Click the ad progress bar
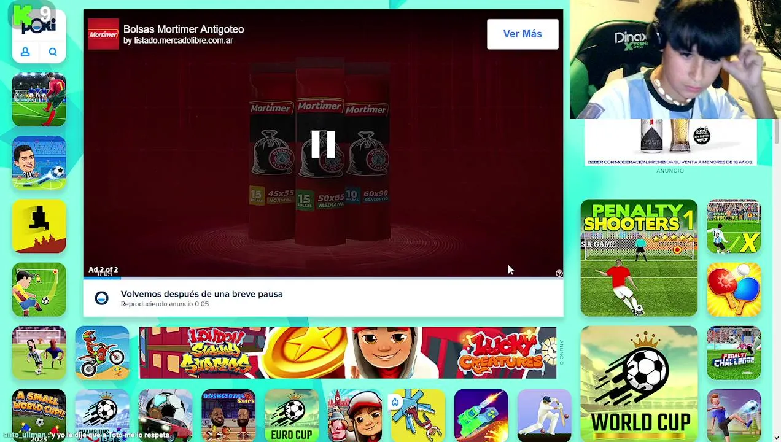781x442 pixels. tap(323, 278)
